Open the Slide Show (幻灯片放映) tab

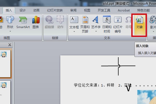[55, 10]
